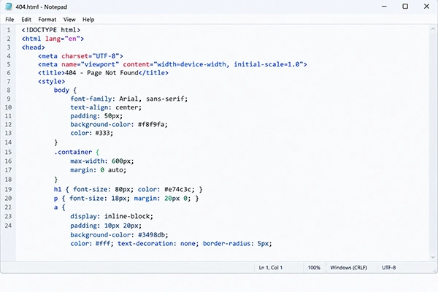Place cursor in the '<!DOCTYPE html>' line
The width and height of the screenshot is (438, 292).
coord(51,30)
